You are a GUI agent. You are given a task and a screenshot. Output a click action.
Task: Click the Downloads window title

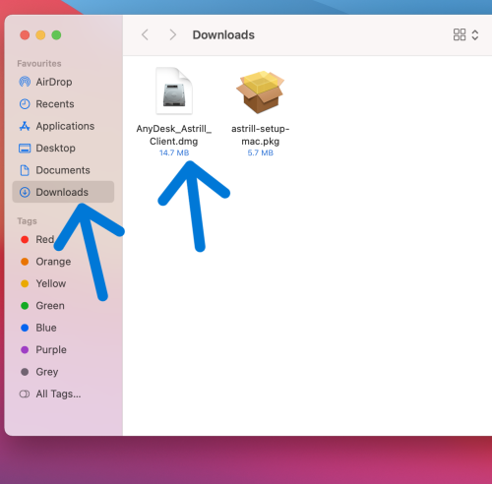(x=223, y=34)
